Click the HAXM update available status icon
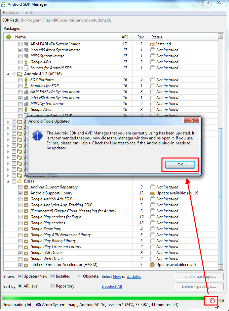The width and height of the screenshot is (229, 311). point(153,265)
